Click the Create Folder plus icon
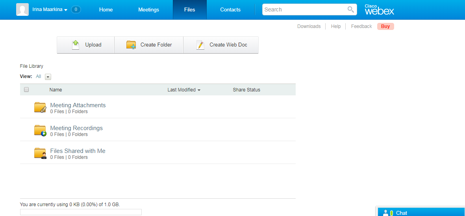 [x=131, y=45]
